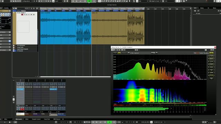221x124 pixels.
Task: Expand the VST Instruments folder
Action: pyautogui.click(x=14, y=45)
